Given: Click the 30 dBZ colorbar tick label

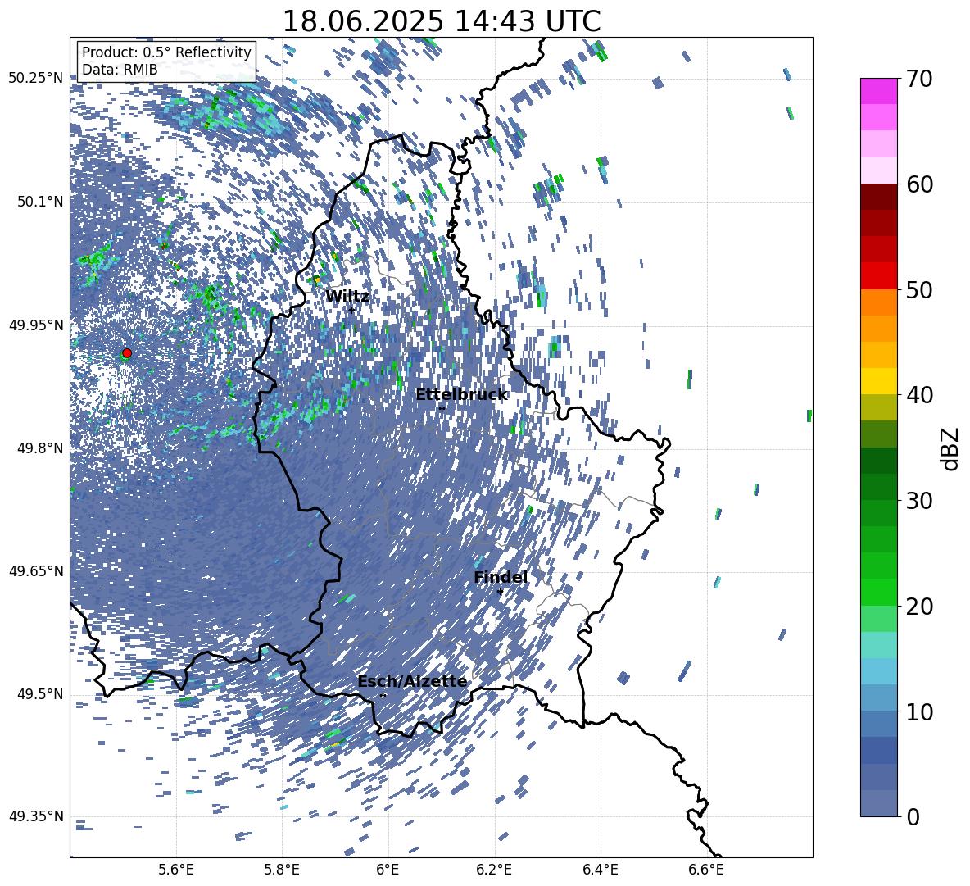Looking at the screenshot, I should coord(919,501).
